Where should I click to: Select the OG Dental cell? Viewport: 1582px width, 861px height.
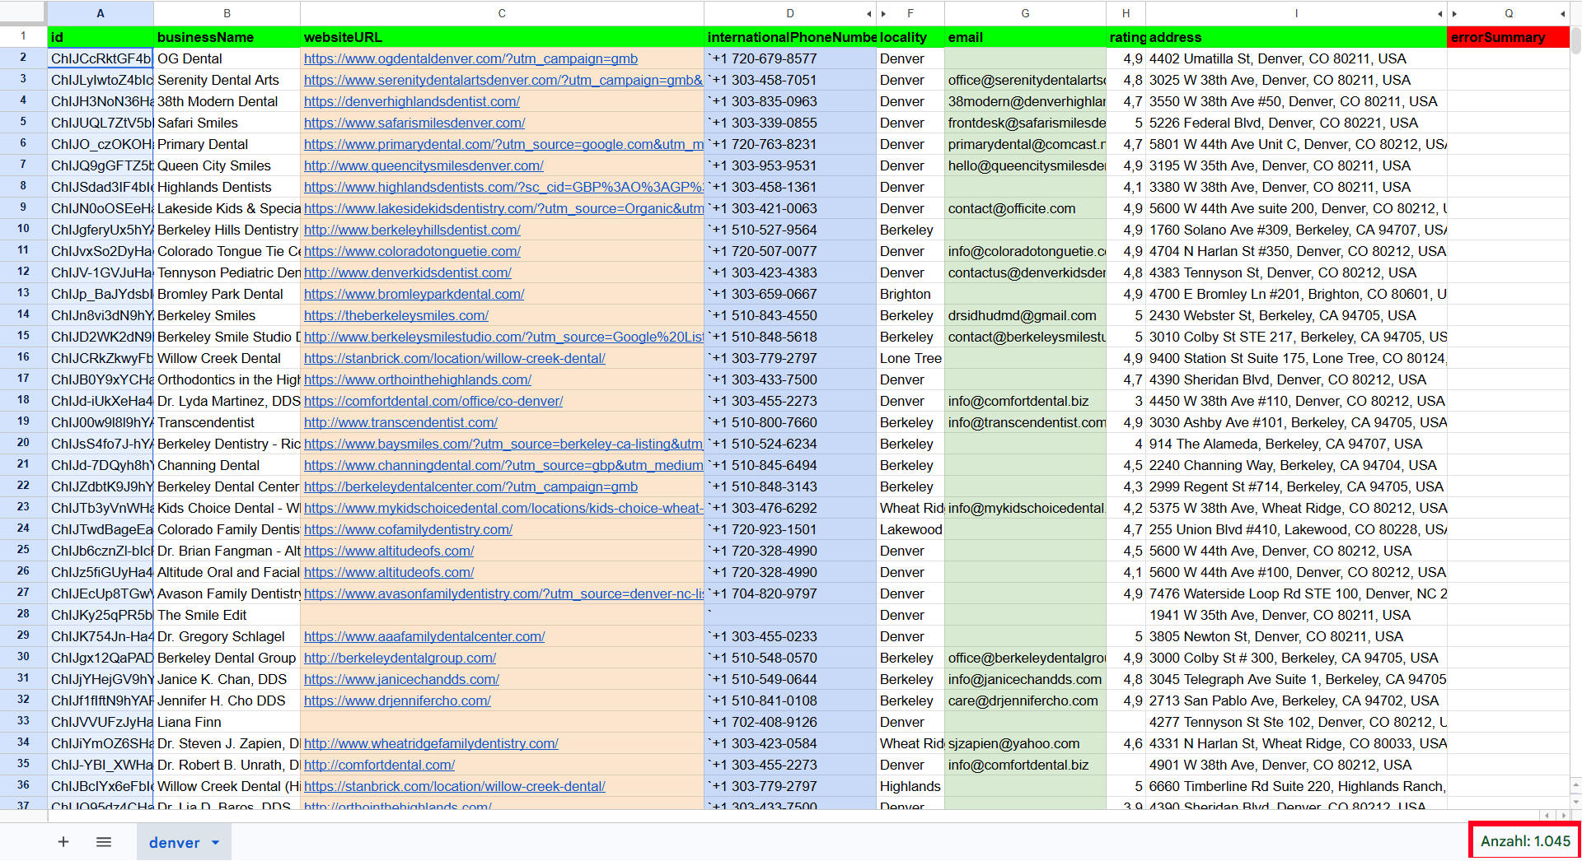click(x=227, y=58)
